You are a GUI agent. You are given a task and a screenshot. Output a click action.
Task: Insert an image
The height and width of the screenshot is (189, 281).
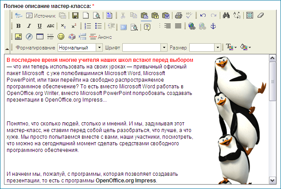tap(19, 37)
